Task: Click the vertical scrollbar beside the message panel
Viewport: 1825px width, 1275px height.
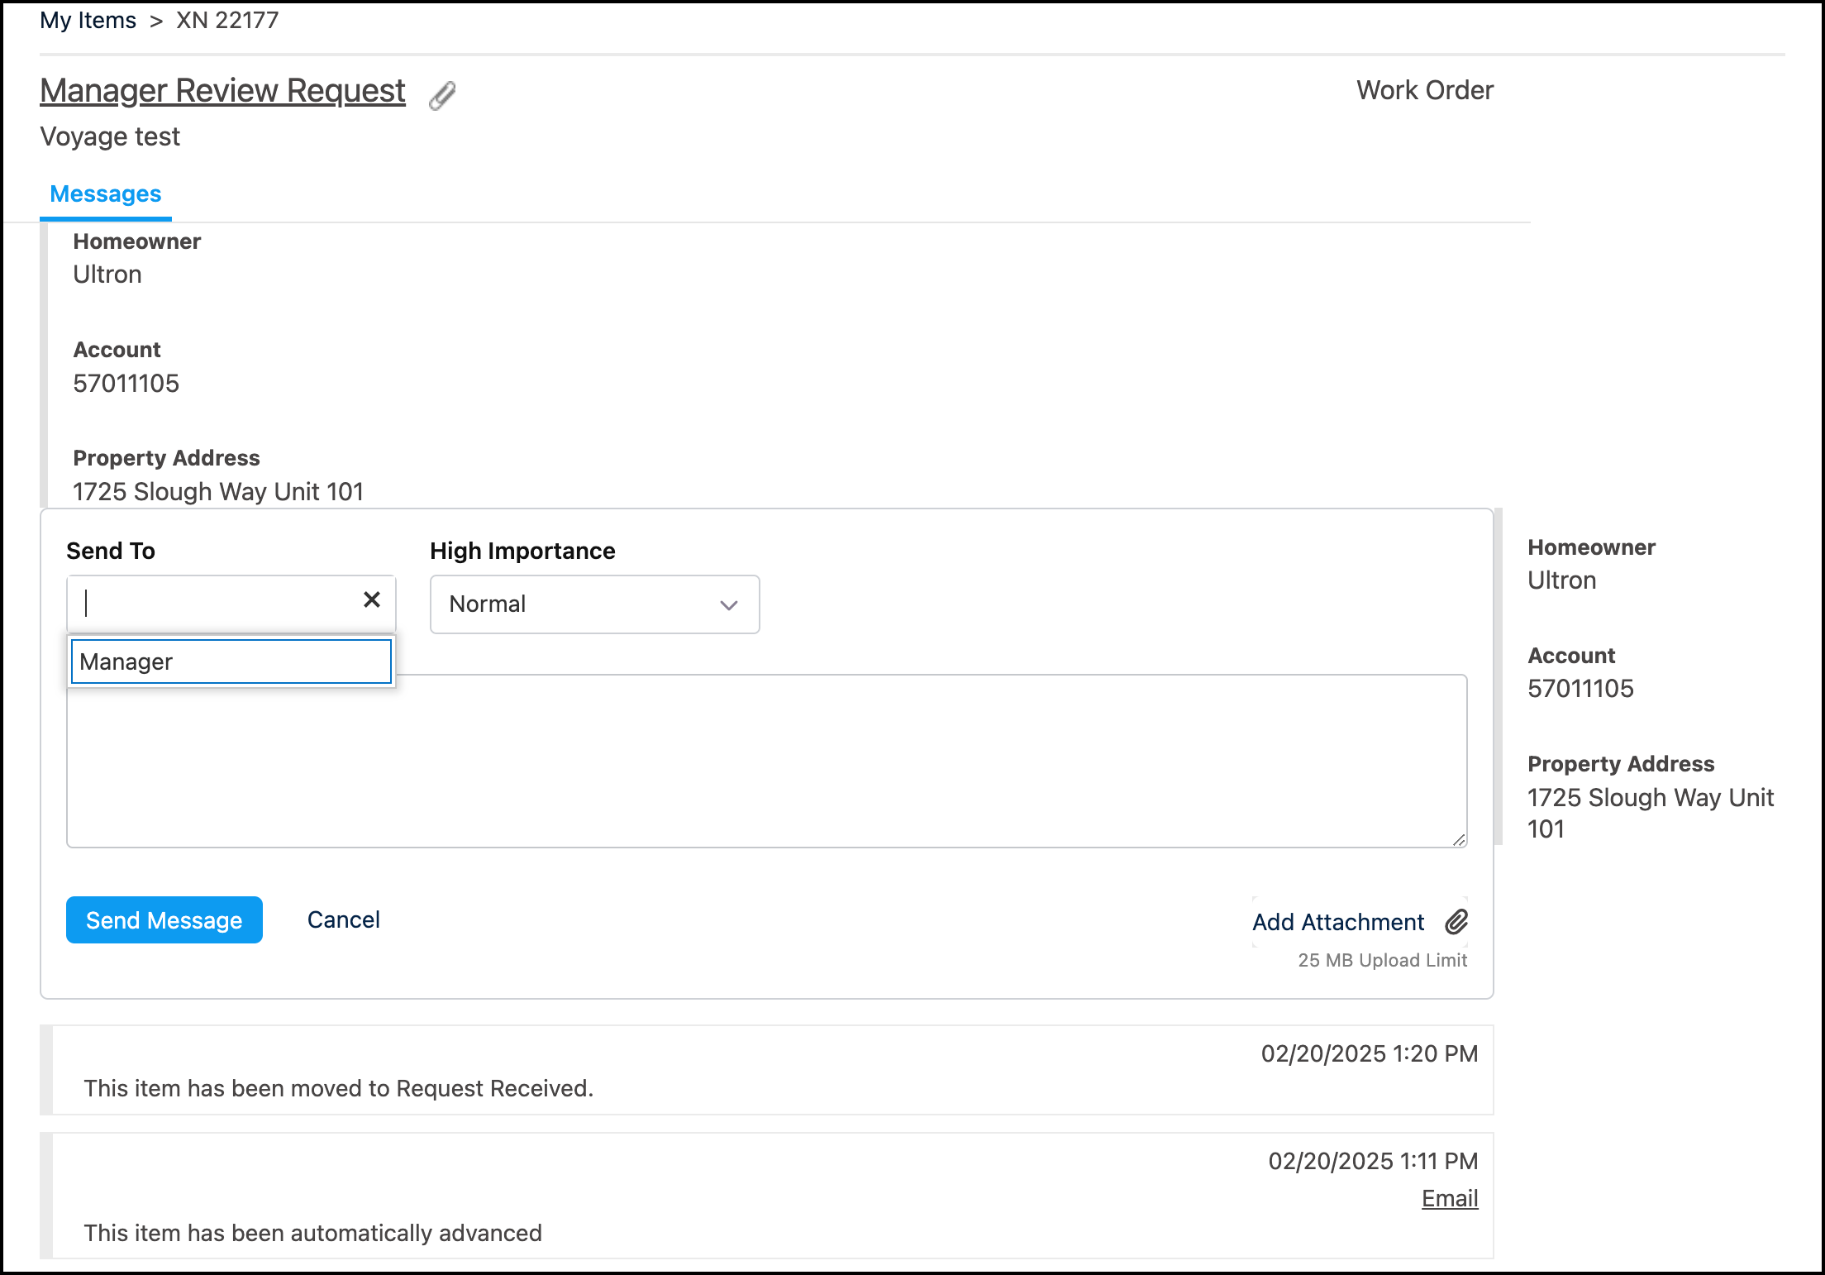Action: tap(1499, 676)
